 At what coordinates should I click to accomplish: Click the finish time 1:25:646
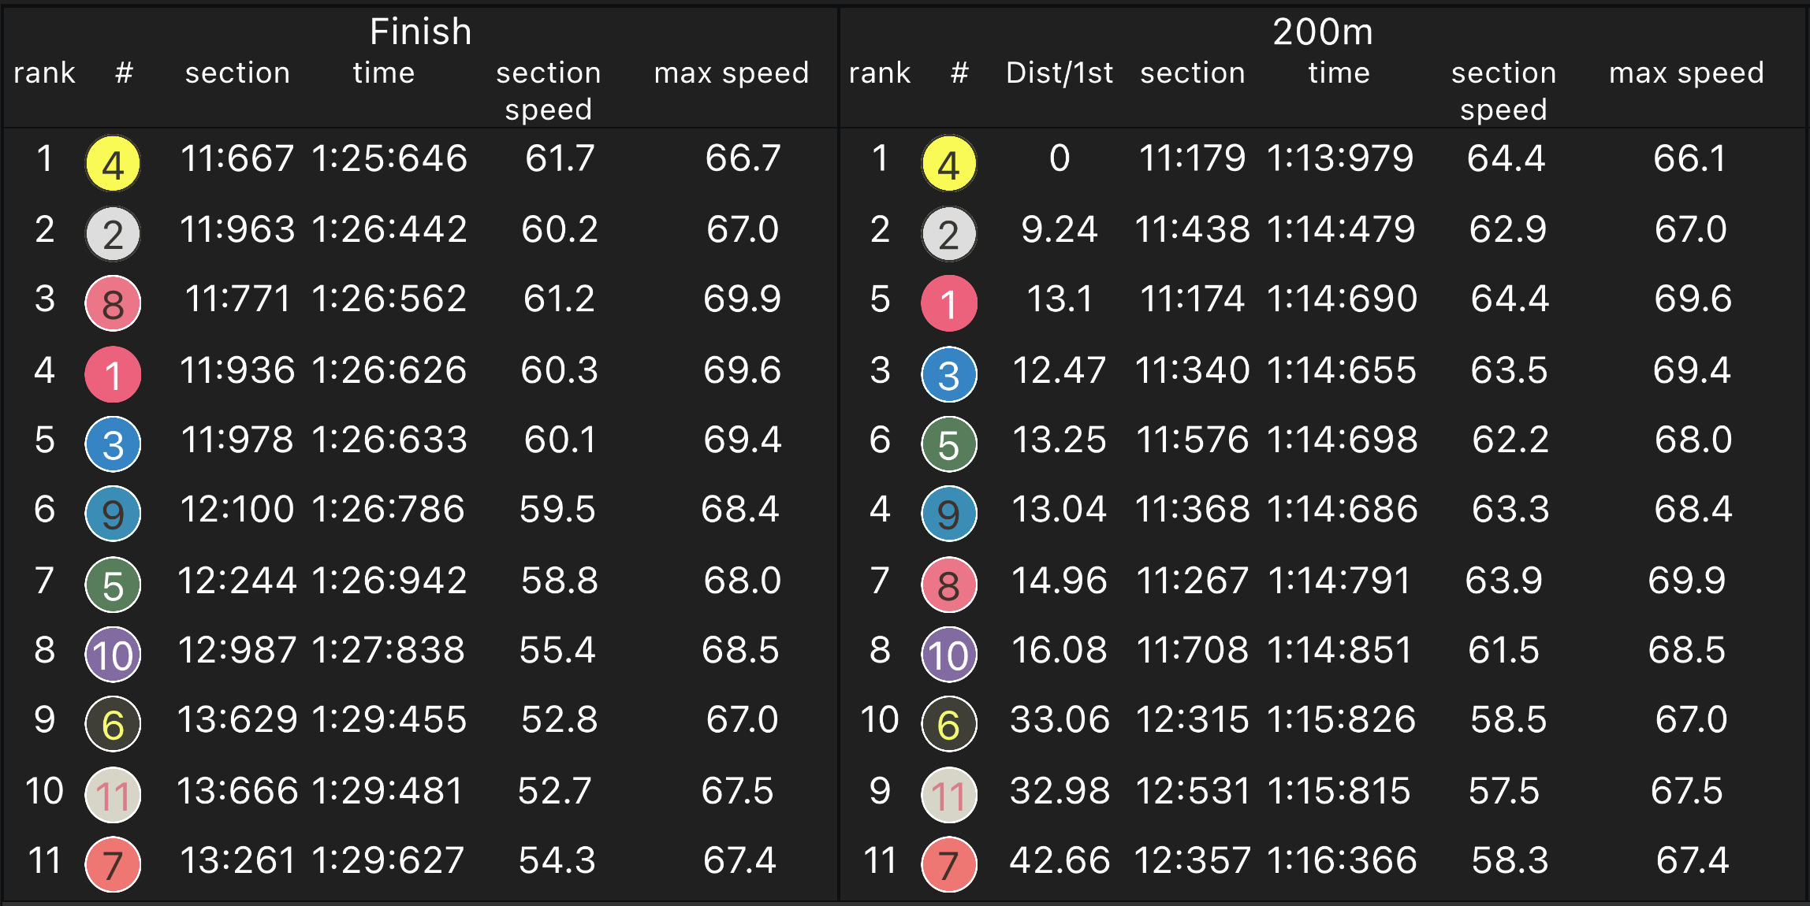pos(389,158)
